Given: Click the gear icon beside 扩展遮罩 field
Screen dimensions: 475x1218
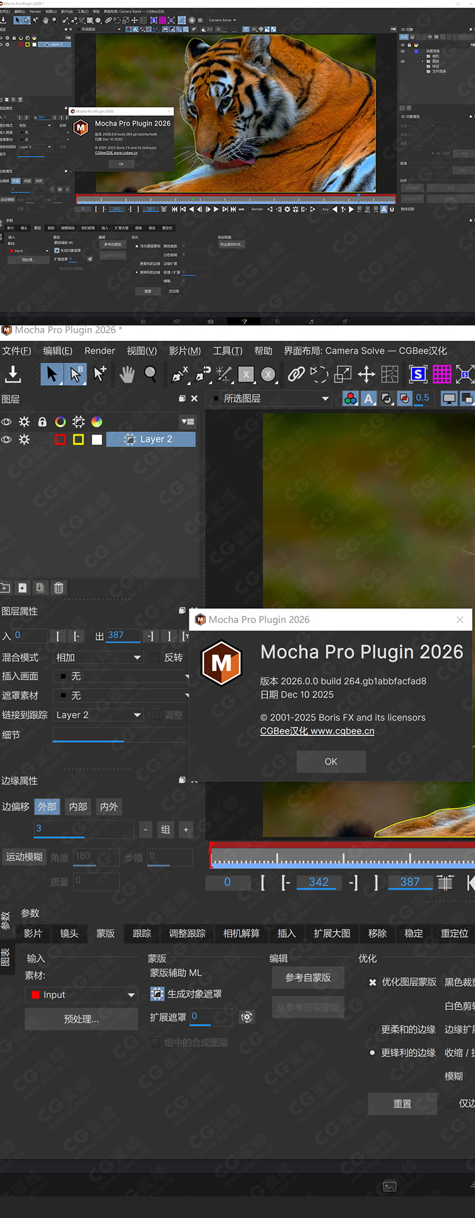Looking at the screenshot, I should tap(247, 1017).
